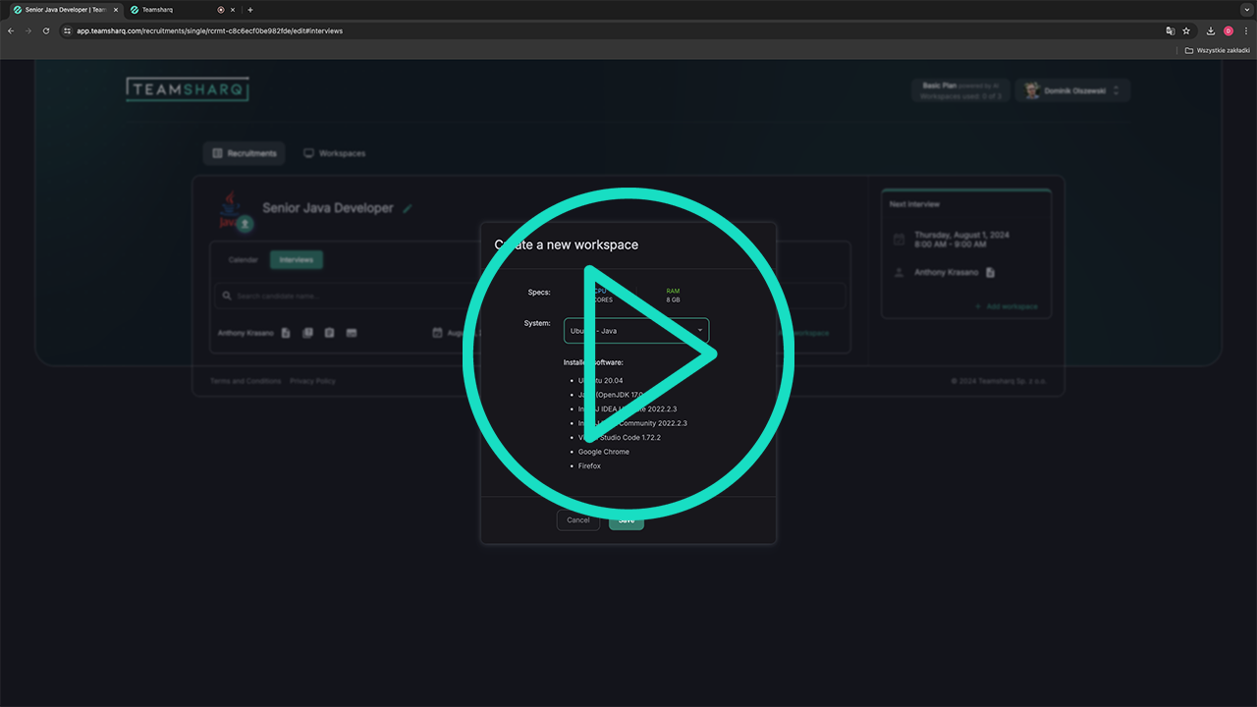This screenshot has width=1257, height=707.
Task: Bookmark this page with the star icon
Action: click(x=1186, y=30)
